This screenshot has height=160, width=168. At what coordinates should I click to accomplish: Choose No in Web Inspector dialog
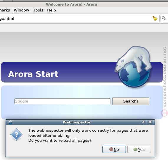click(114, 149)
